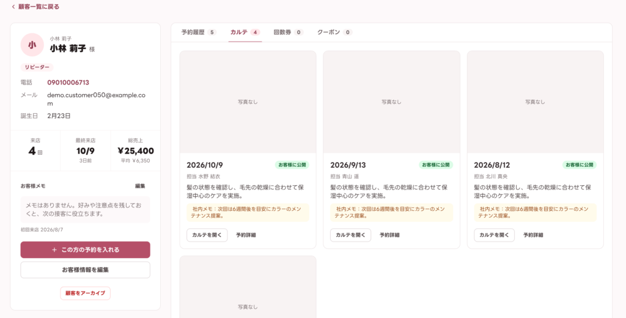626x318 pixels.
Task: Click the date 2026/9/13 heading
Action: (348, 165)
